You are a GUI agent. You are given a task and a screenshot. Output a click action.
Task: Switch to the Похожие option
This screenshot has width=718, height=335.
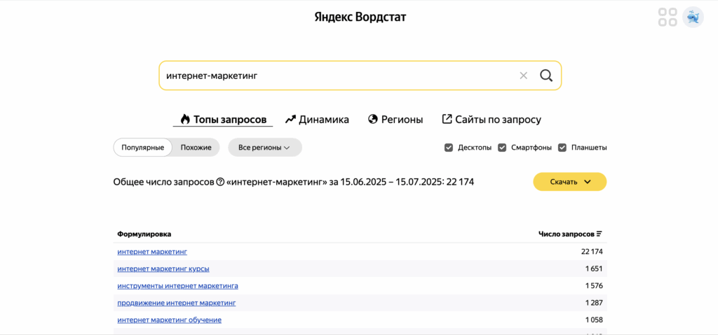click(x=196, y=148)
